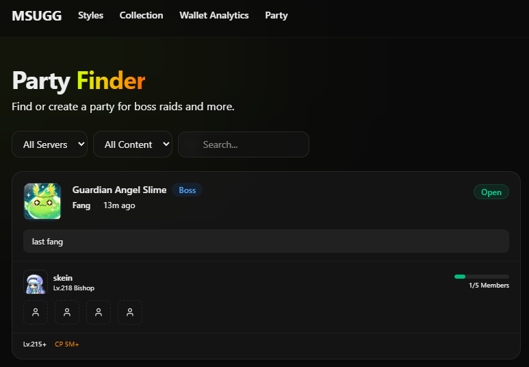529x367 pixels.
Task: Click the '13m ago' timestamp
Action: tap(119, 205)
